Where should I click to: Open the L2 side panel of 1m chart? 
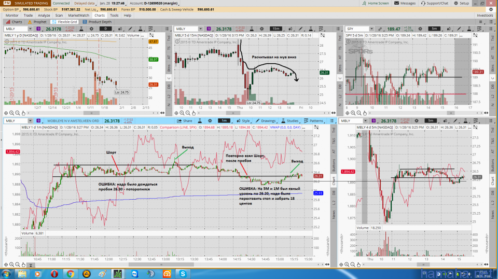(x=334, y=202)
